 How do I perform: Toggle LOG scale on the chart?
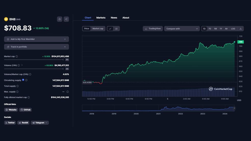[x=233, y=29]
